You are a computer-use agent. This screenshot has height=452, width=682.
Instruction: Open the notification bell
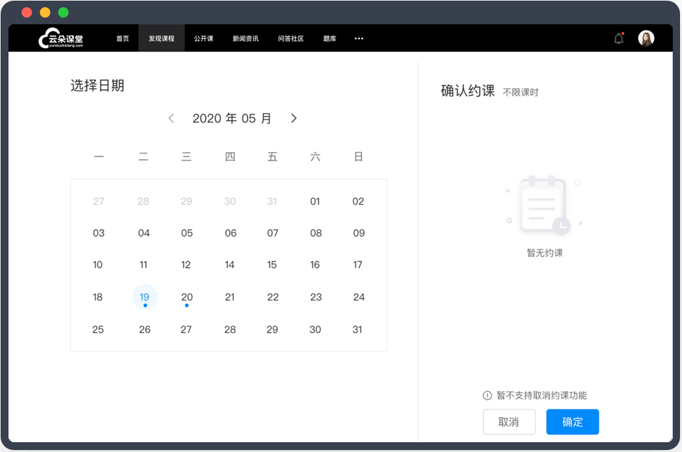[619, 39]
